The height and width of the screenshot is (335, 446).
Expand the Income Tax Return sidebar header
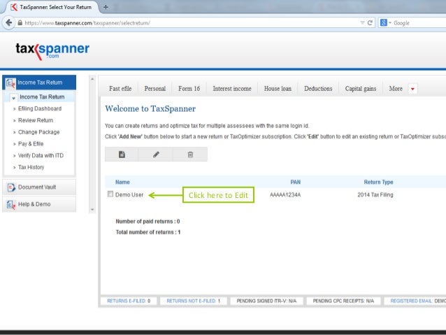pos(39,83)
